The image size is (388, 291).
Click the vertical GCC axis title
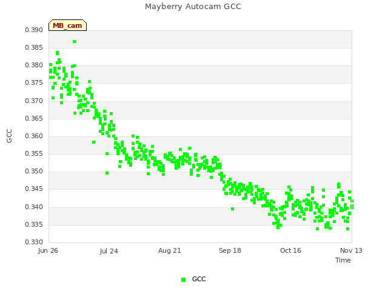pos(9,136)
